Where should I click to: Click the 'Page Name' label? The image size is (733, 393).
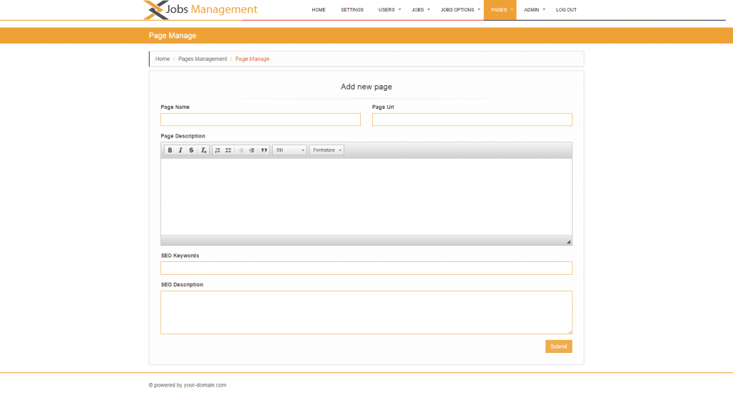click(175, 107)
